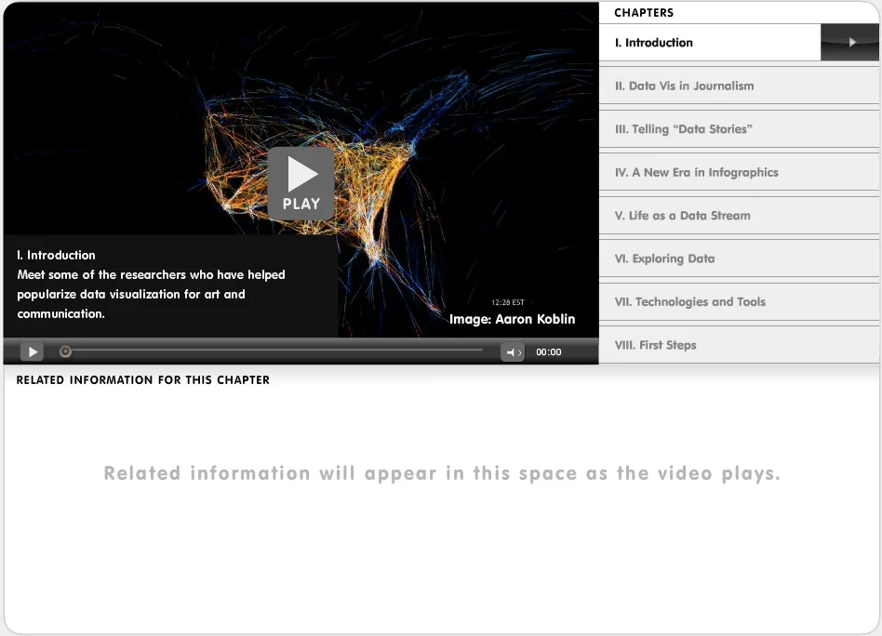The height and width of the screenshot is (636, 882).
Task: Click the 00:00 time display
Action: 548,352
